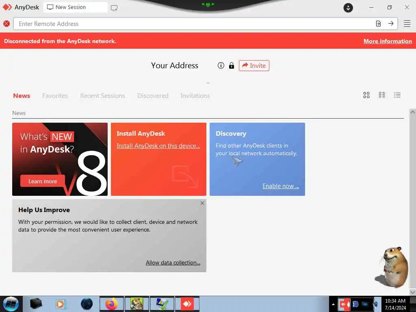
Task: Open the black box taskbar icon
Action: coord(36,304)
